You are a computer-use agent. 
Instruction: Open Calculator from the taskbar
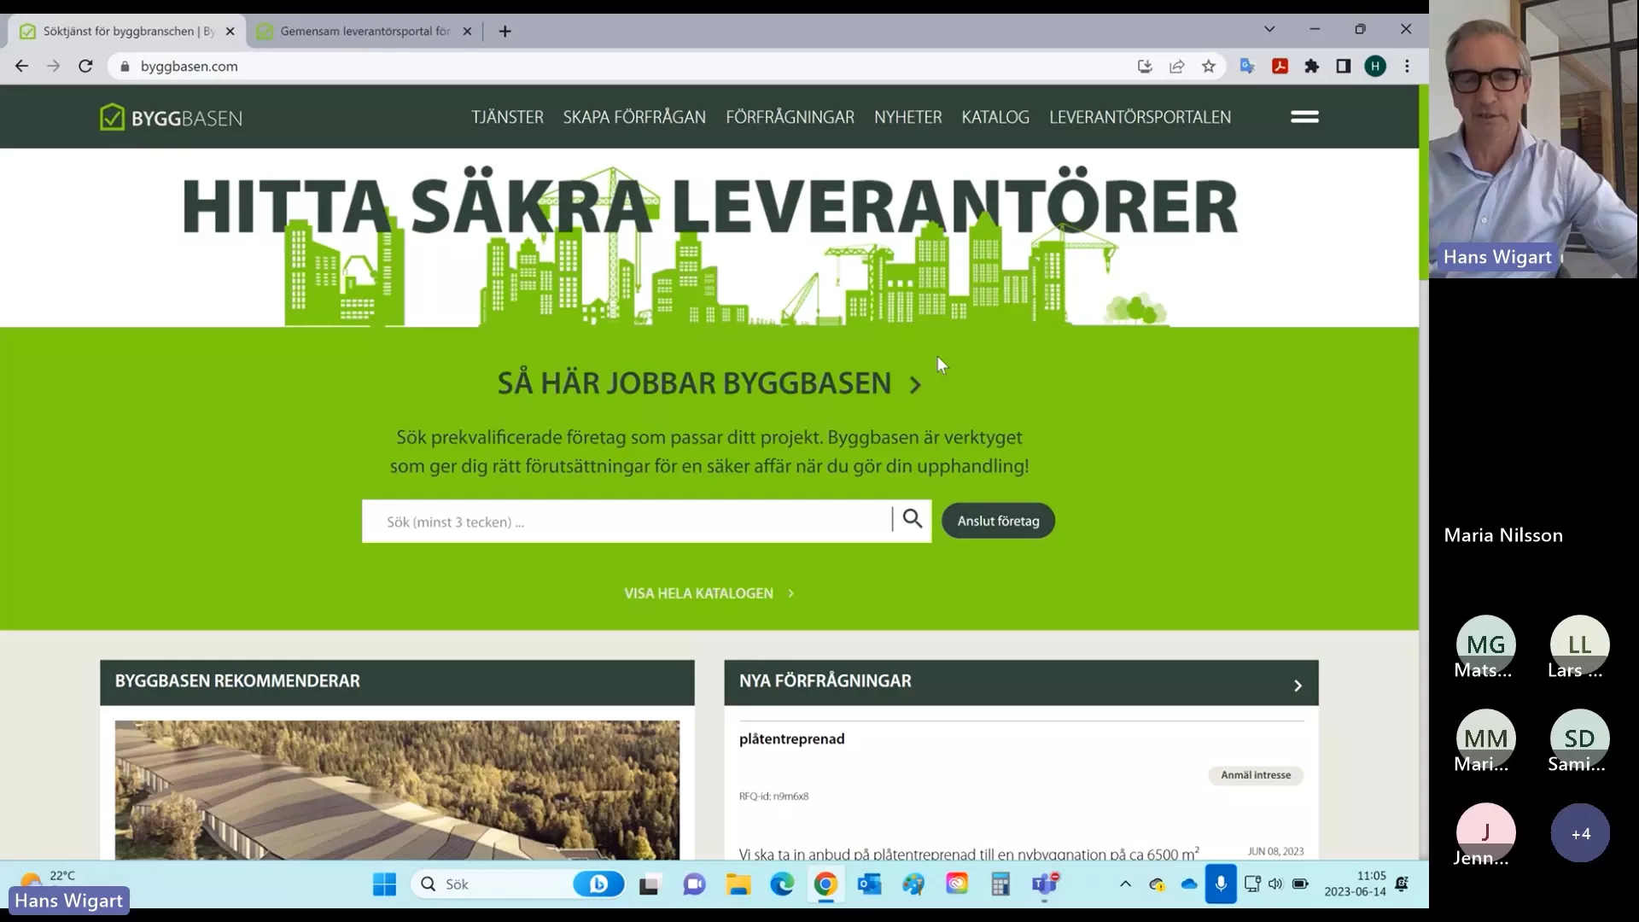[1000, 884]
